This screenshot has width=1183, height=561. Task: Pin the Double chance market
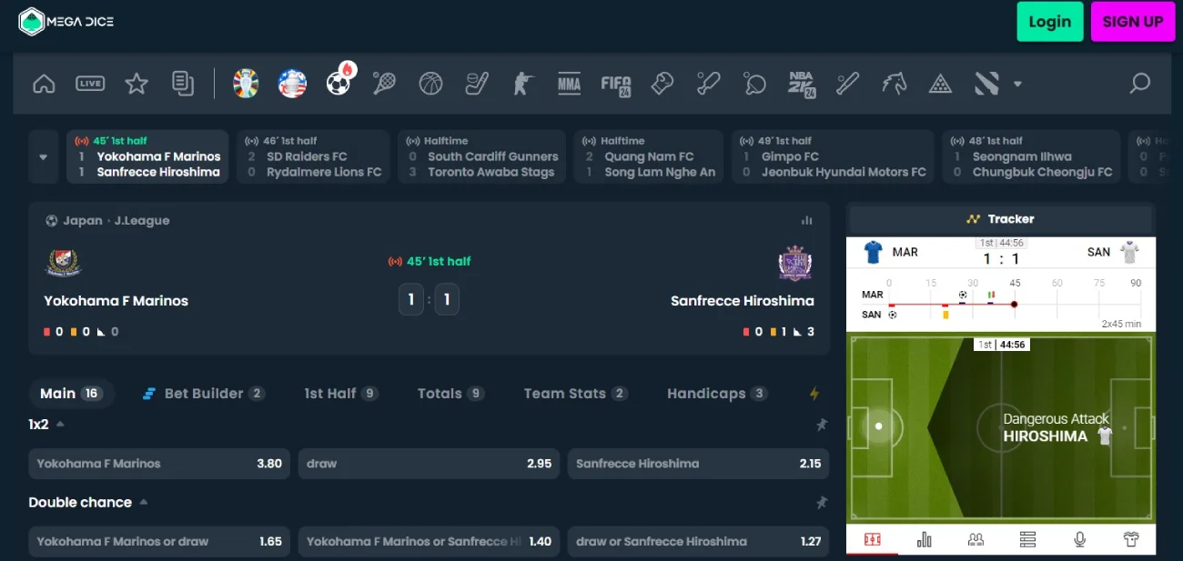click(x=822, y=502)
